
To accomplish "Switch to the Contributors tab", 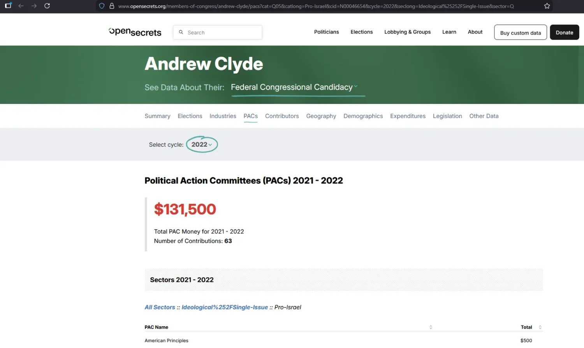I will [x=282, y=116].
